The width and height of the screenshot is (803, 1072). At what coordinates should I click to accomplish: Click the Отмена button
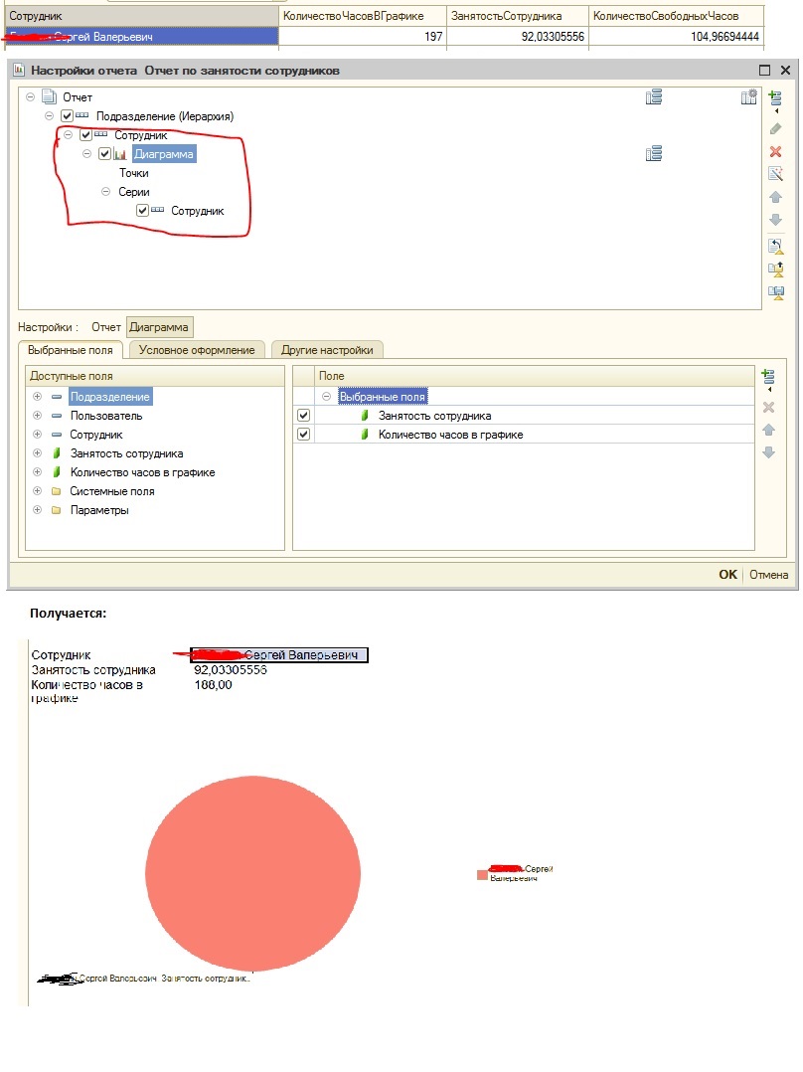(769, 575)
